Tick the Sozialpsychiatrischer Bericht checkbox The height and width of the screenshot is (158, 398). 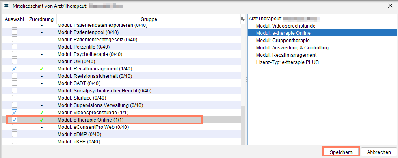coord(15,90)
